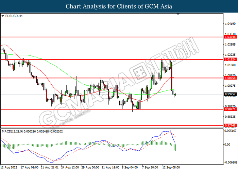
Task: Click the 31 Aug 16:00 time label
Action: pos(111,168)
